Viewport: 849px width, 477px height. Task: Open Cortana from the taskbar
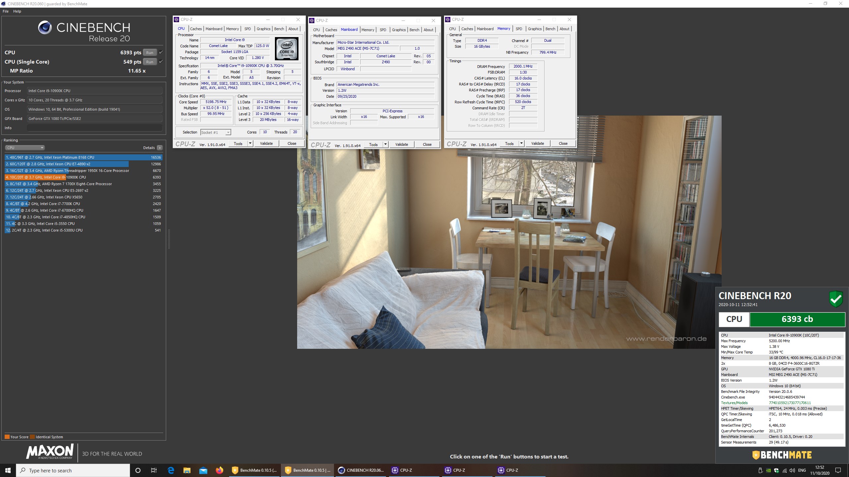tap(138, 470)
